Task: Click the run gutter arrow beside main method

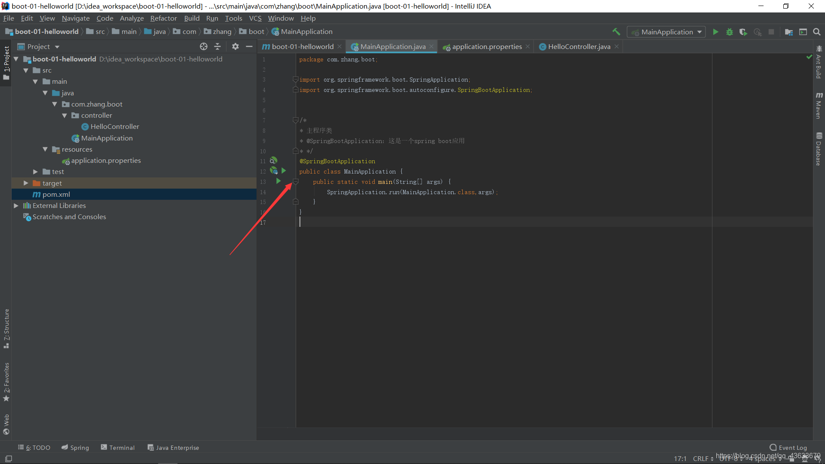Action: (278, 181)
